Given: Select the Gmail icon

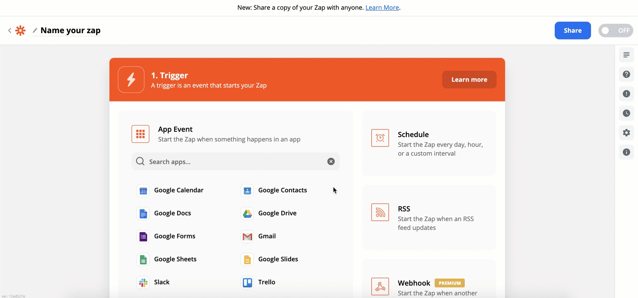Looking at the screenshot, I should (x=247, y=237).
